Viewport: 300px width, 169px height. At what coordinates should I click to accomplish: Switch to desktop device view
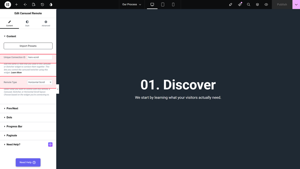152,5
